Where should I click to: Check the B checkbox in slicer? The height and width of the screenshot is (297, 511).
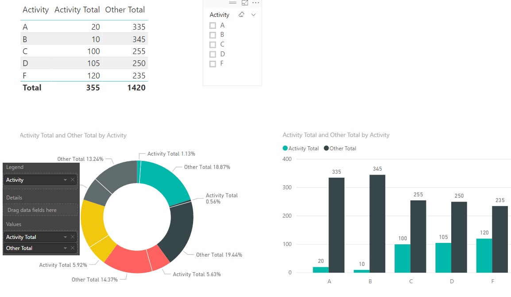point(213,35)
